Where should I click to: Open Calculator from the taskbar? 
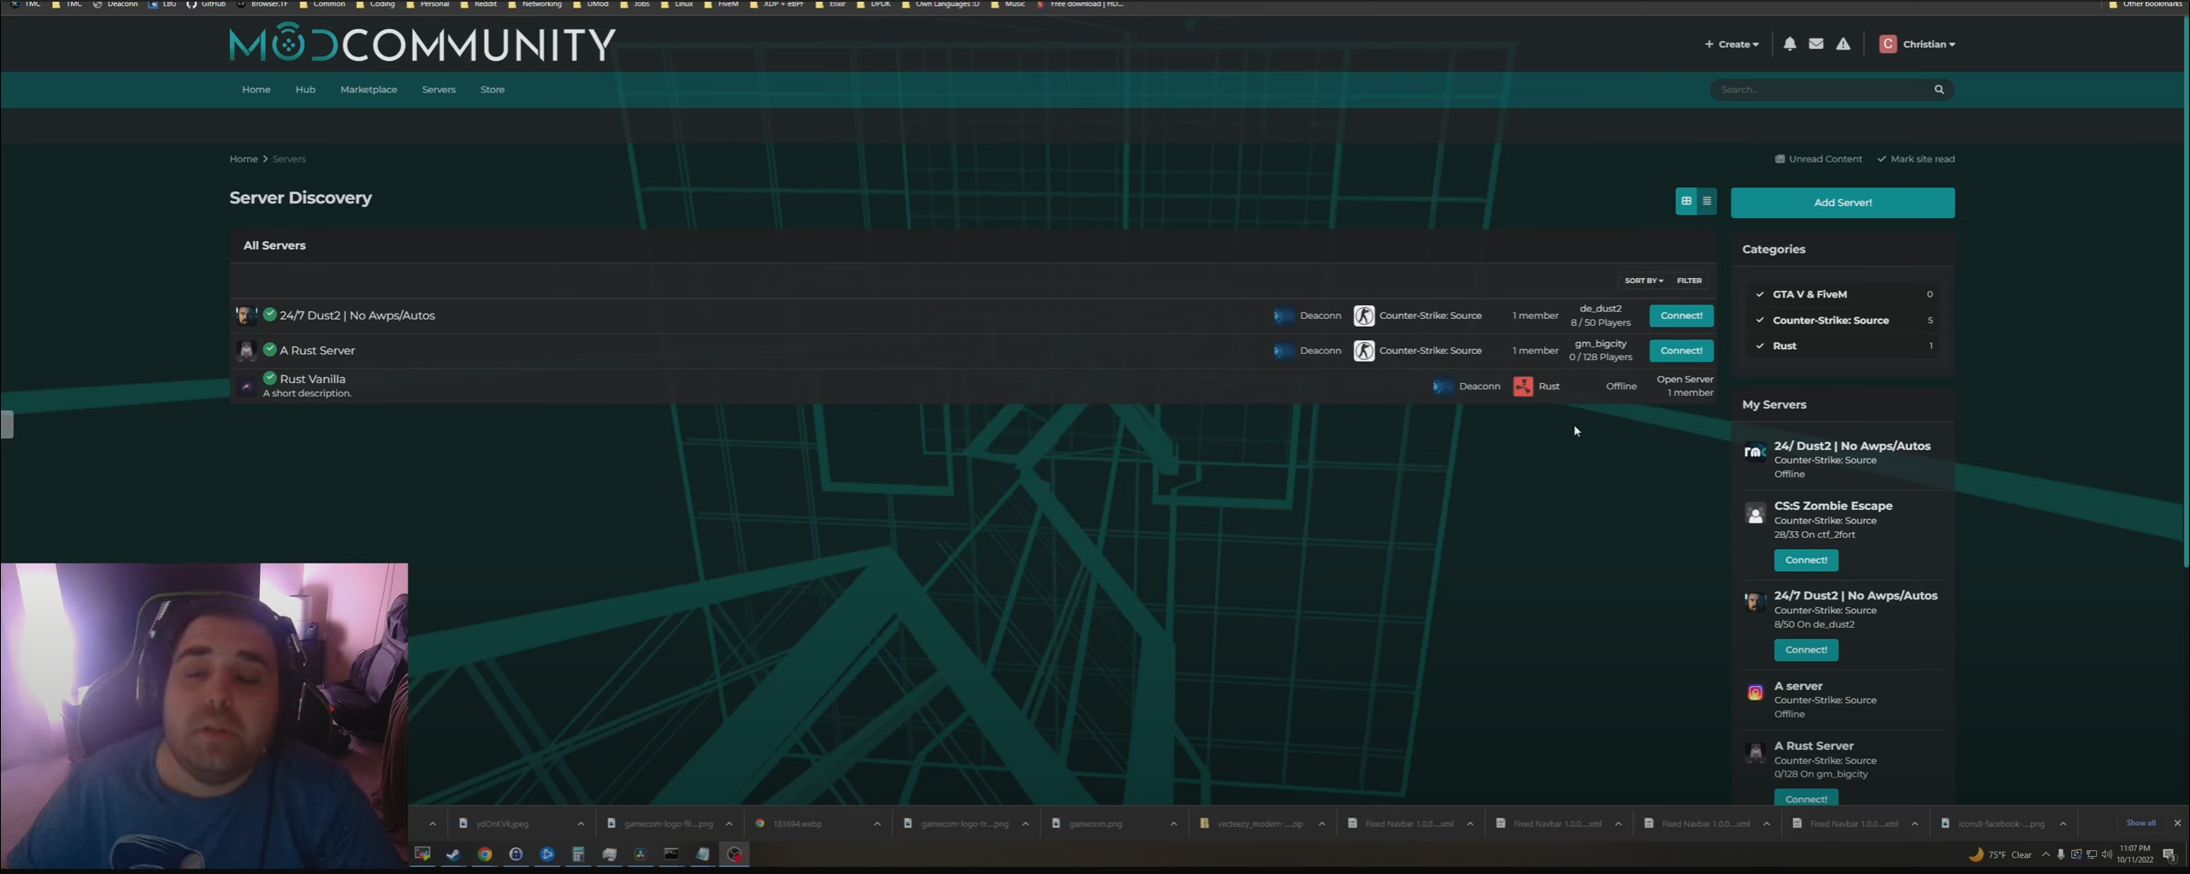tap(578, 854)
